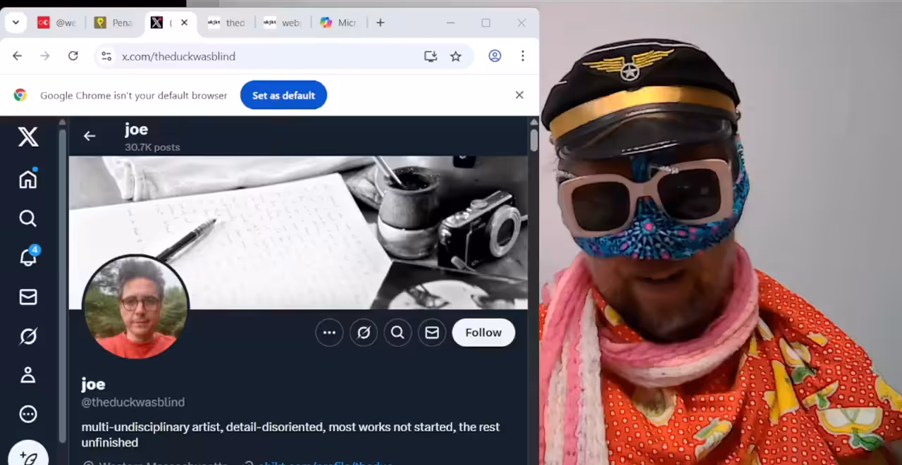Click the install app icon in address bar
The image size is (902, 465).
(x=431, y=56)
